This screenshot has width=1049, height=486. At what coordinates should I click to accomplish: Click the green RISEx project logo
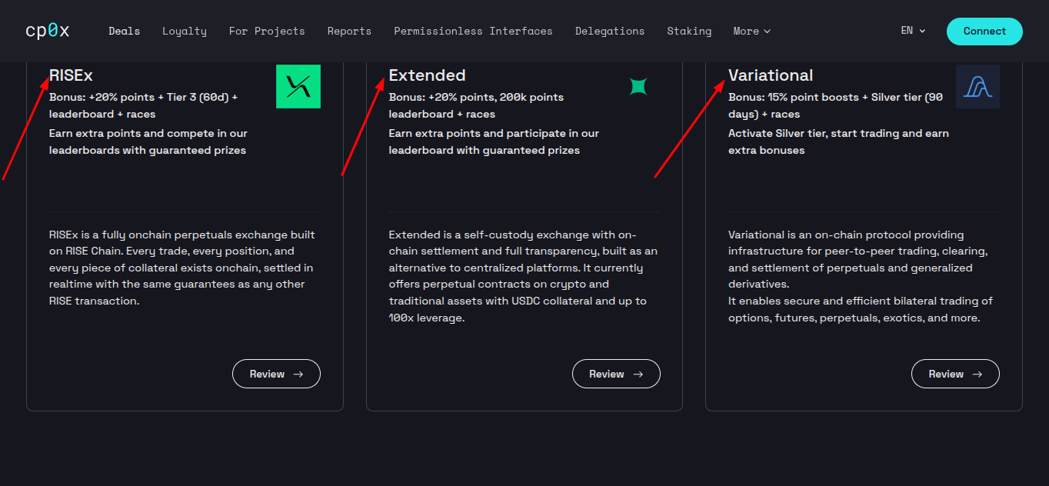coord(298,86)
